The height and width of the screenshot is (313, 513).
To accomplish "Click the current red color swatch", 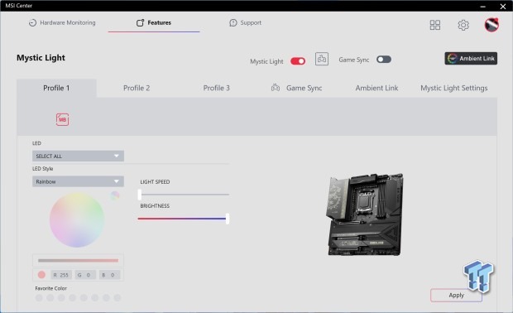I will tap(41, 275).
